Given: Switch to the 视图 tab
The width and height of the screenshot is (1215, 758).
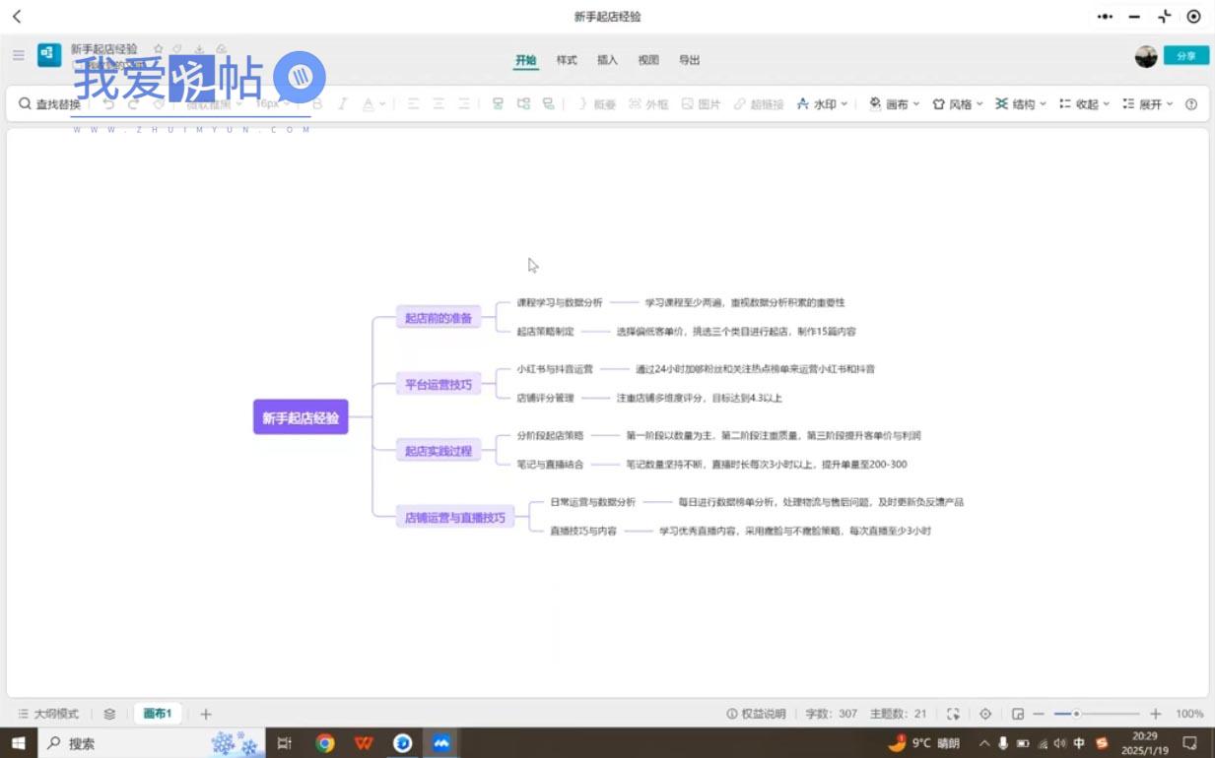Looking at the screenshot, I should point(648,60).
